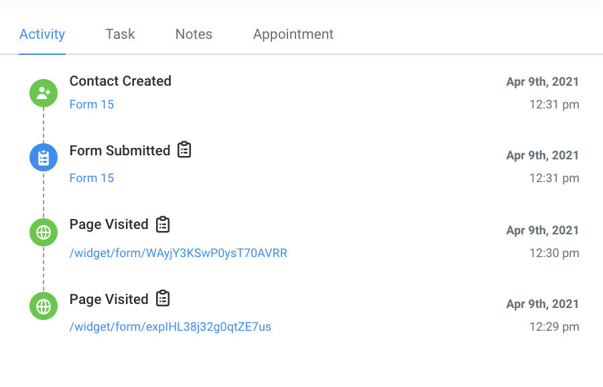Click the clipboard icon for the 12:29 pm page visit
This screenshot has width=603, height=387.
pyautogui.click(x=163, y=299)
